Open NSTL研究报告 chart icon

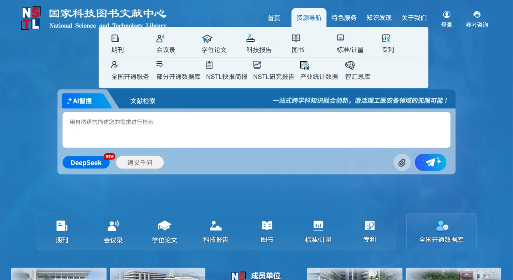point(257,65)
